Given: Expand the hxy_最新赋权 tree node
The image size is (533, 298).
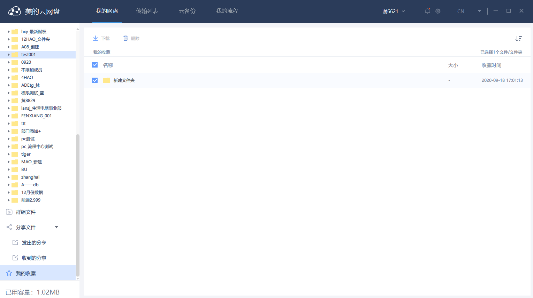Looking at the screenshot, I should [x=9, y=32].
